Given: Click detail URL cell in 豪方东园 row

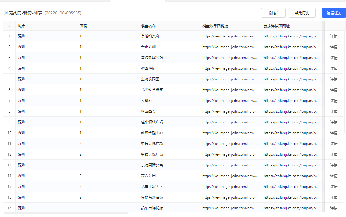Looking at the screenshot, I should tap(291, 176).
